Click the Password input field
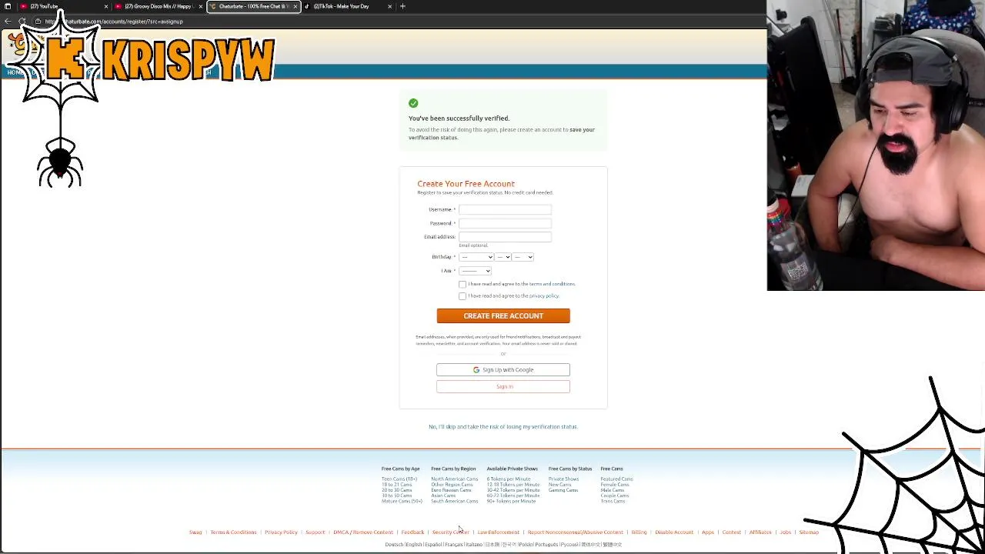985x554 pixels. [x=505, y=223]
